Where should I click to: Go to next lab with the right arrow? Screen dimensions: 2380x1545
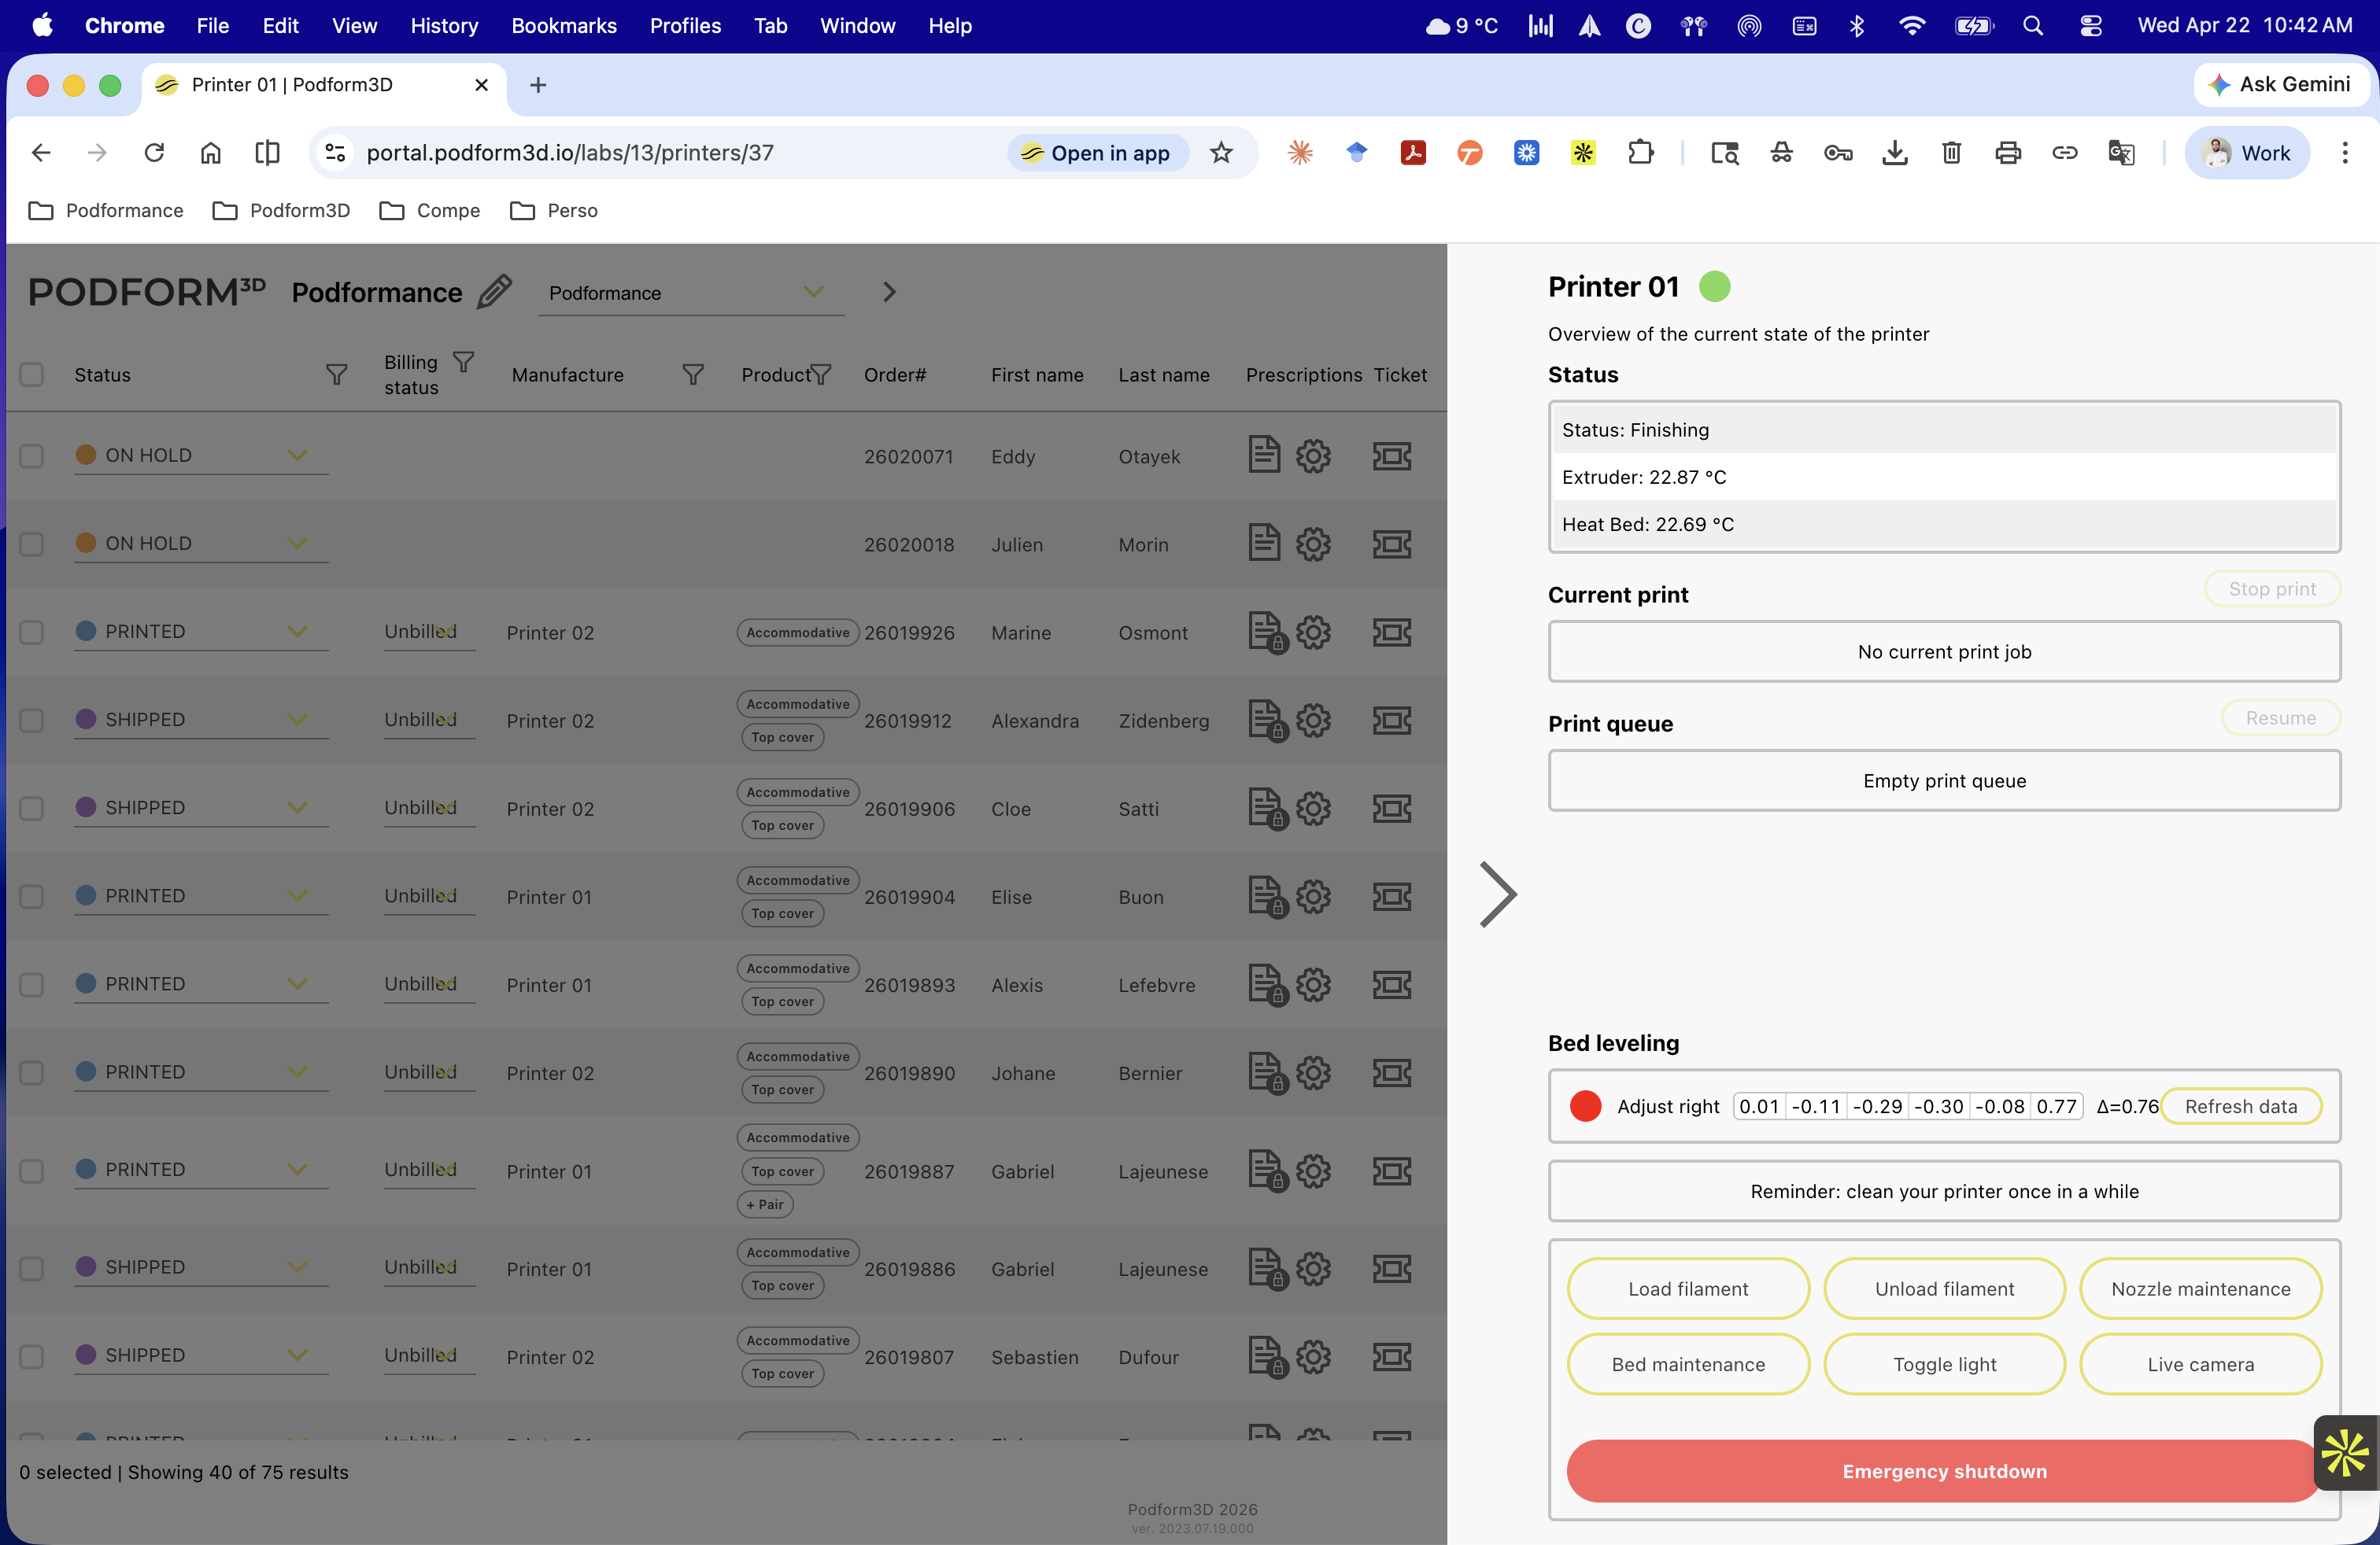[889, 292]
